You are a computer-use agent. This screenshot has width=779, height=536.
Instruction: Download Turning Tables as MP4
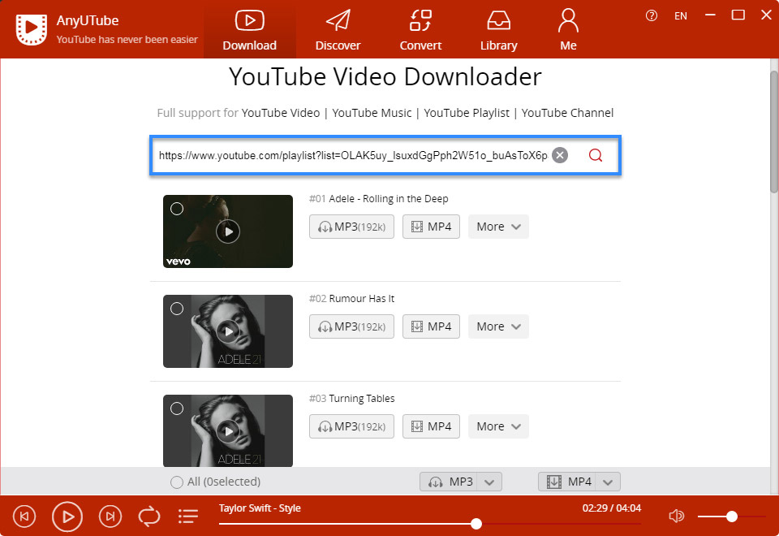[431, 426]
